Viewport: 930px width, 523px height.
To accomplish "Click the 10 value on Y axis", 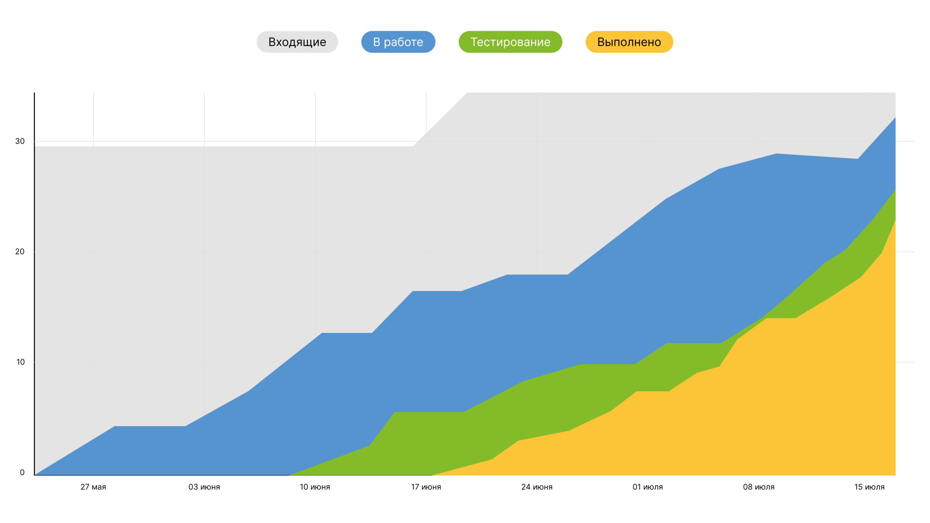I will tap(20, 362).
